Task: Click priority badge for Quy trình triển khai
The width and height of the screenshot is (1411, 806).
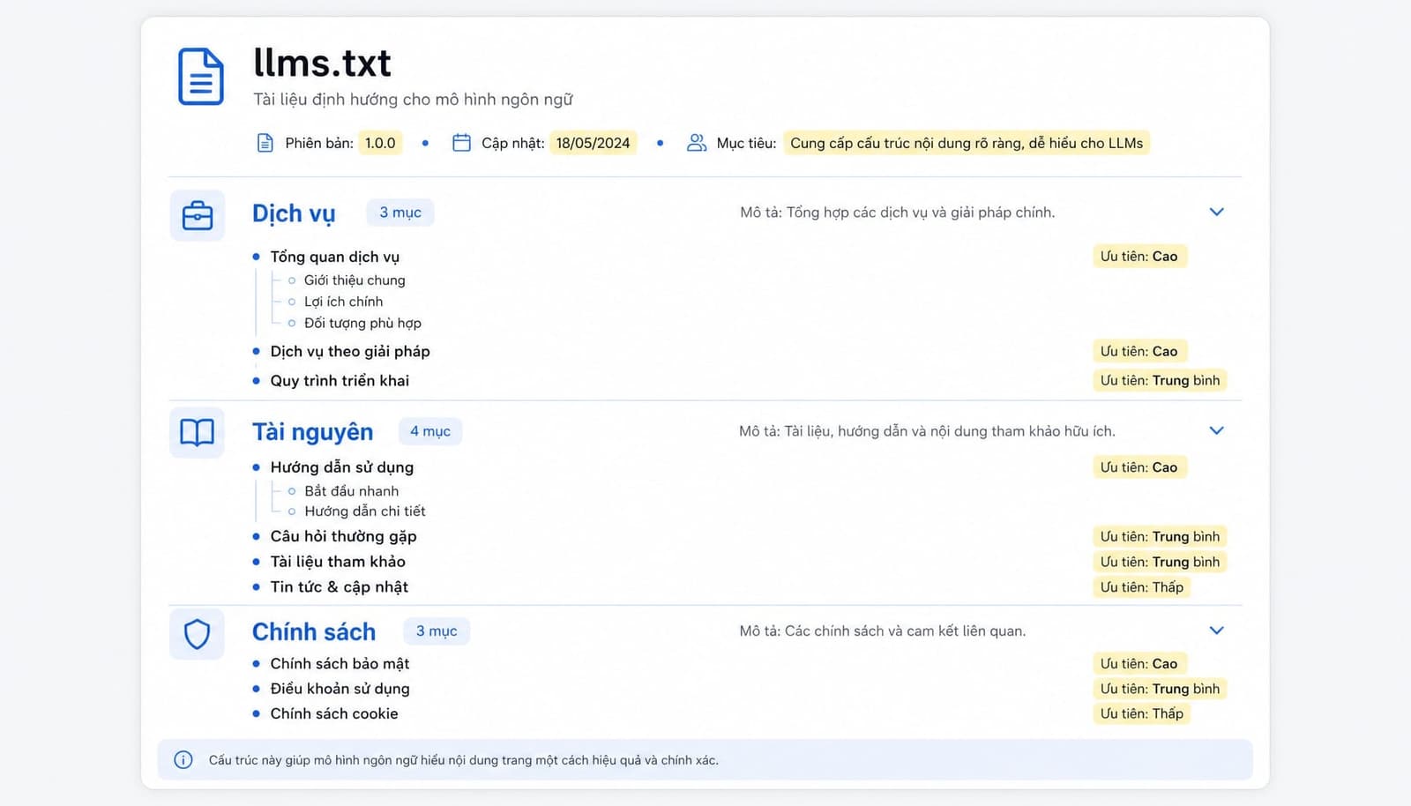Action: click(1160, 380)
